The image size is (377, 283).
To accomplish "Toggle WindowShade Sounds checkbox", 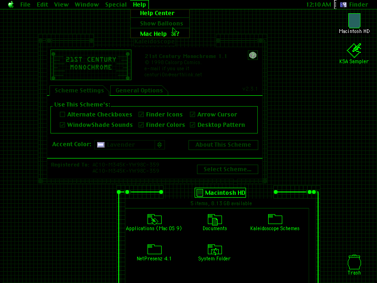I will tap(63, 125).
